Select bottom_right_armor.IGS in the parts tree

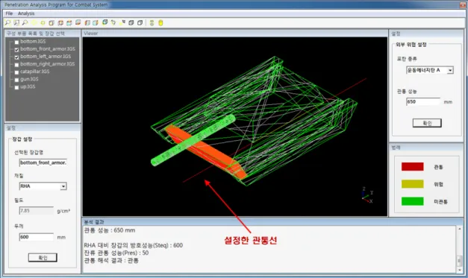coord(48,64)
